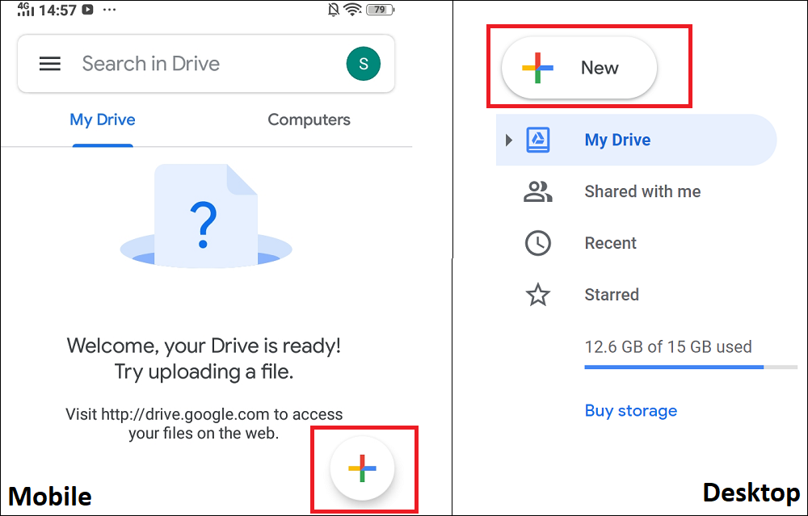Tap the three dots in status bar
808x516 pixels.
(x=109, y=9)
